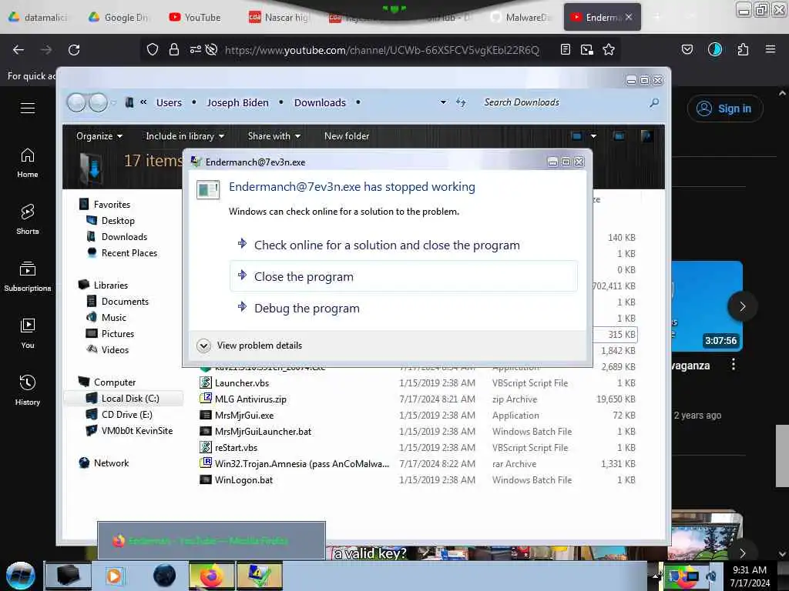Click Joseph Biden in breadcrumb path
This screenshot has height=591, width=789.
point(238,102)
